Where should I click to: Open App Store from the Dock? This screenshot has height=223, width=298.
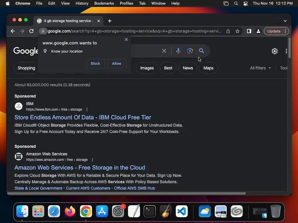coord(102,211)
